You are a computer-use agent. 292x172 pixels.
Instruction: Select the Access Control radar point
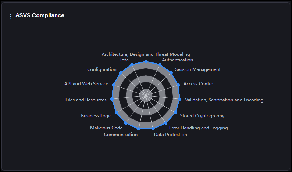pyautogui.click(x=178, y=85)
